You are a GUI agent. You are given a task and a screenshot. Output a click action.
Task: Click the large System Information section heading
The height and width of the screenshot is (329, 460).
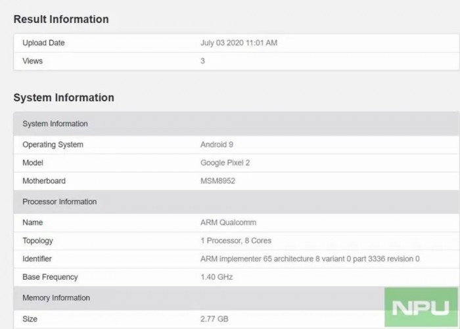pyautogui.click(x=64, y=97)
